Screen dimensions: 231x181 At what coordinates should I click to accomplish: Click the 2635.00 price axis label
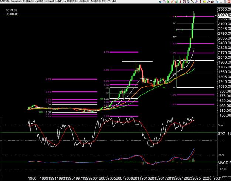point(224,38)
